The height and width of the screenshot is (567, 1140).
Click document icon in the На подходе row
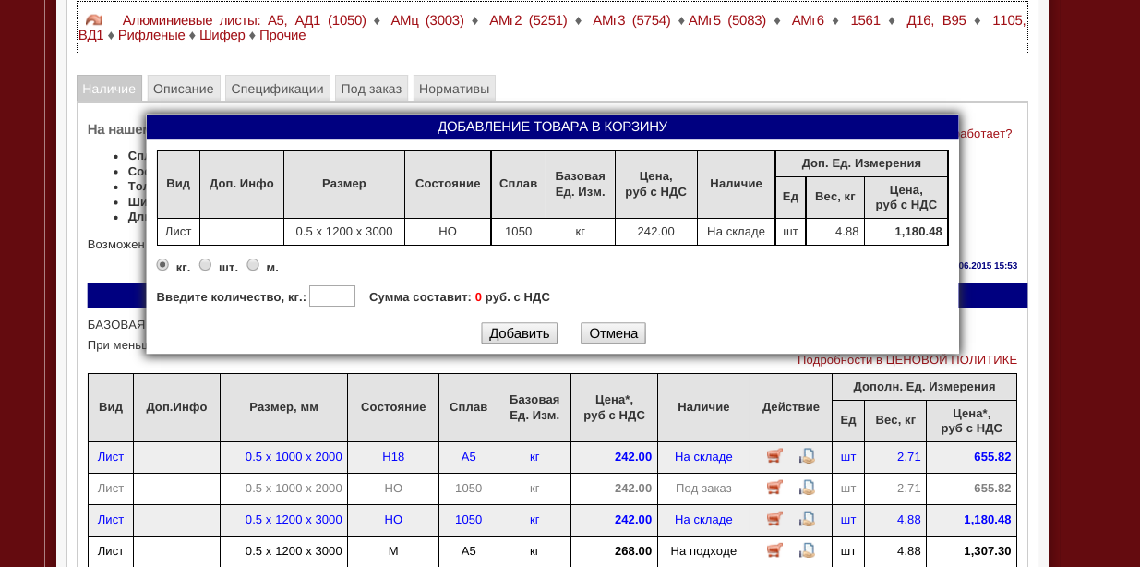807,550
